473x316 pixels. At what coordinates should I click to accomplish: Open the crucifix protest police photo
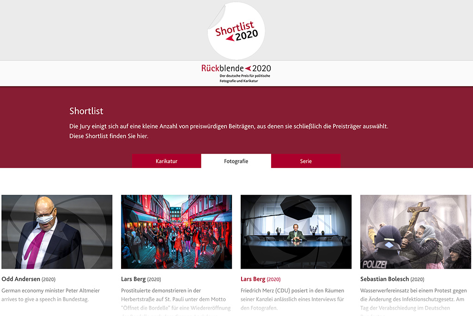tap(416, 232)
